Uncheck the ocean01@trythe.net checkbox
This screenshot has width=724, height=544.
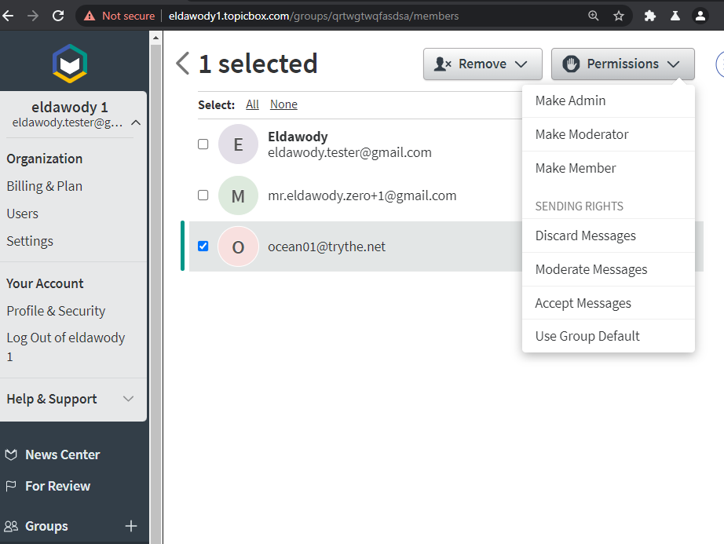pos(203,246)
